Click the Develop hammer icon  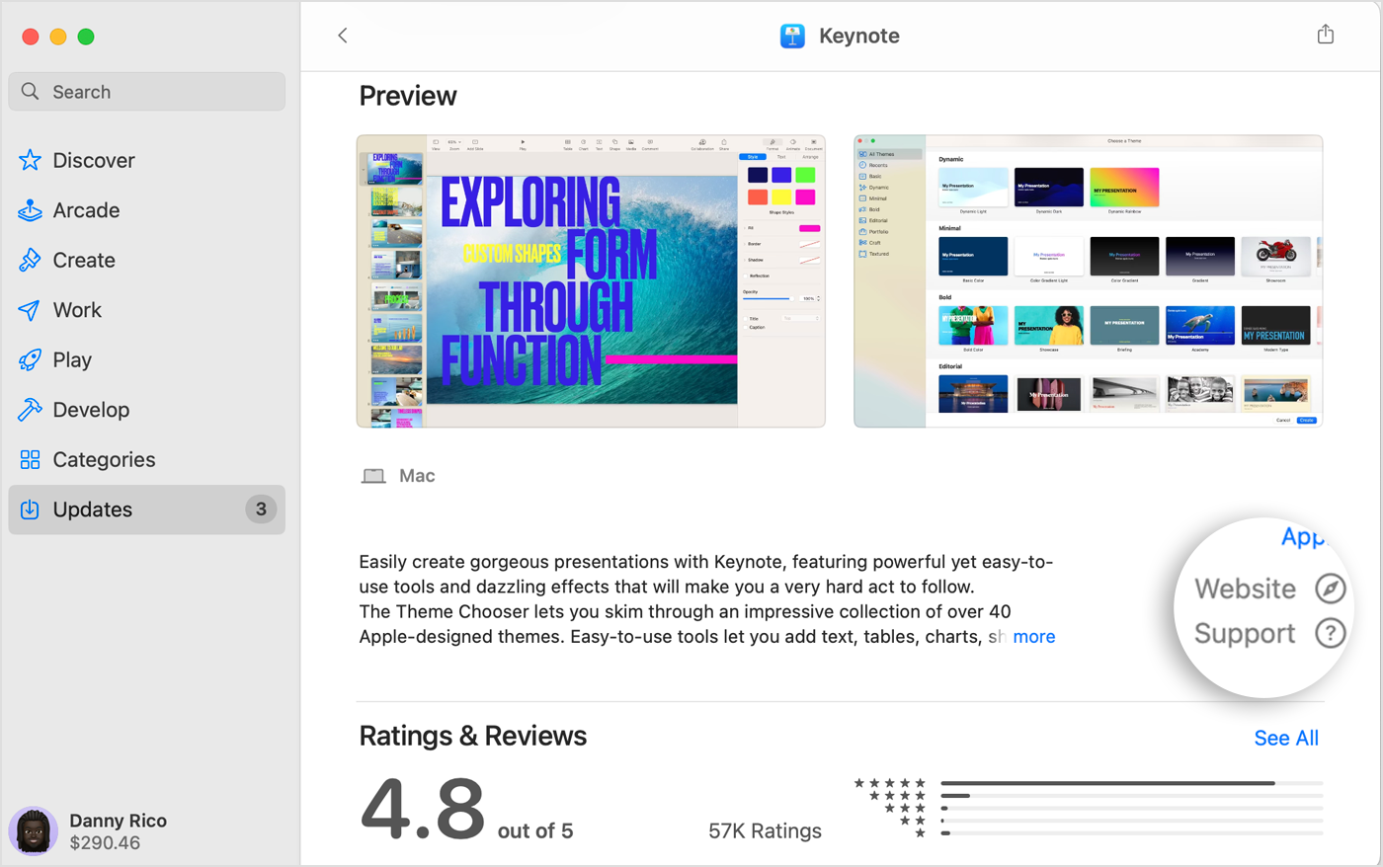[31, 410]
